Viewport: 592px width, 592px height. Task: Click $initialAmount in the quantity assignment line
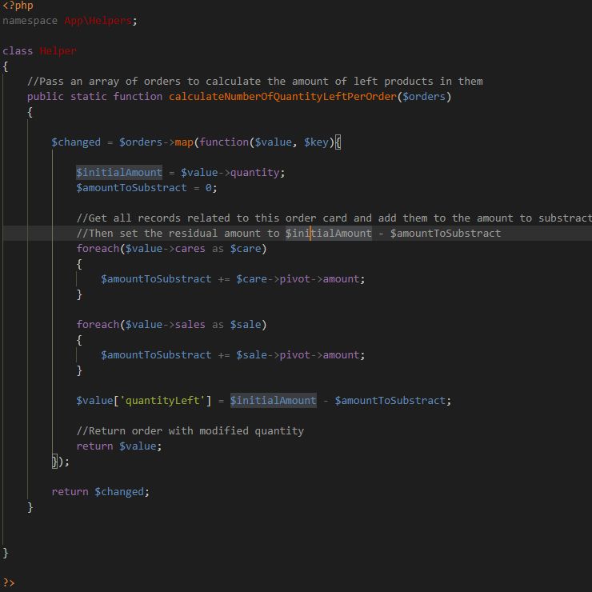tap(119, 173)
